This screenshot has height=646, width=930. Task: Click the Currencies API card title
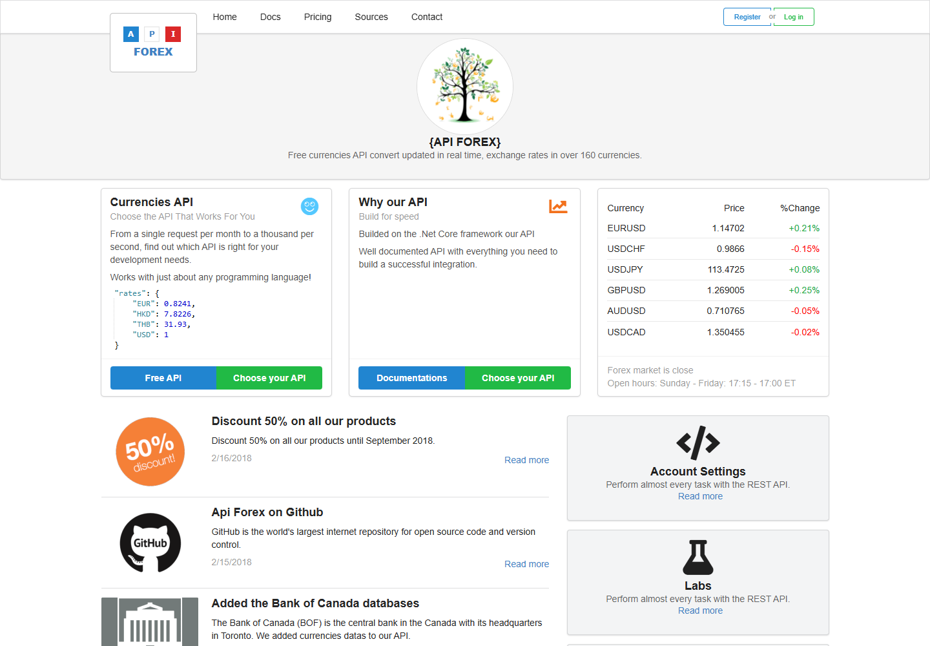pos(152,202)
